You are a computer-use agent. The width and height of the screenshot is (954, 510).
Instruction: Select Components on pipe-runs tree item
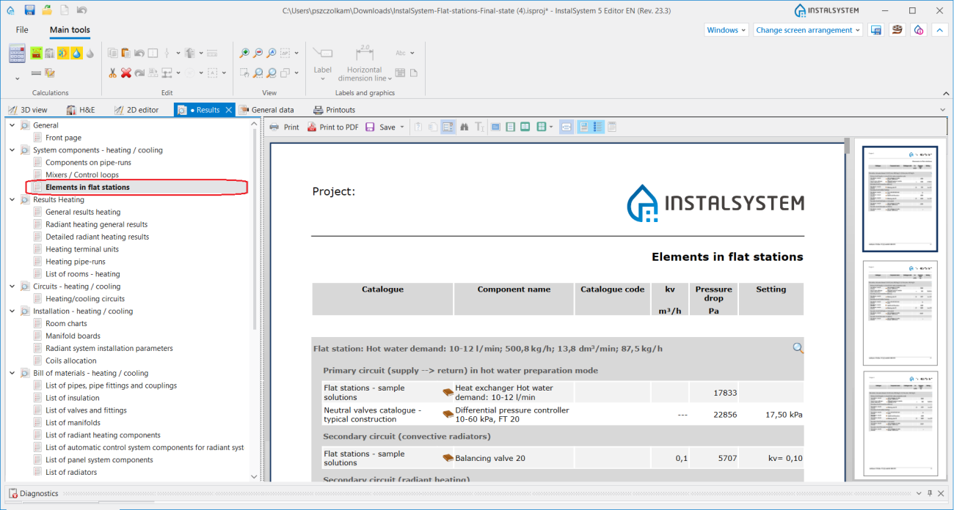point(88,163)
